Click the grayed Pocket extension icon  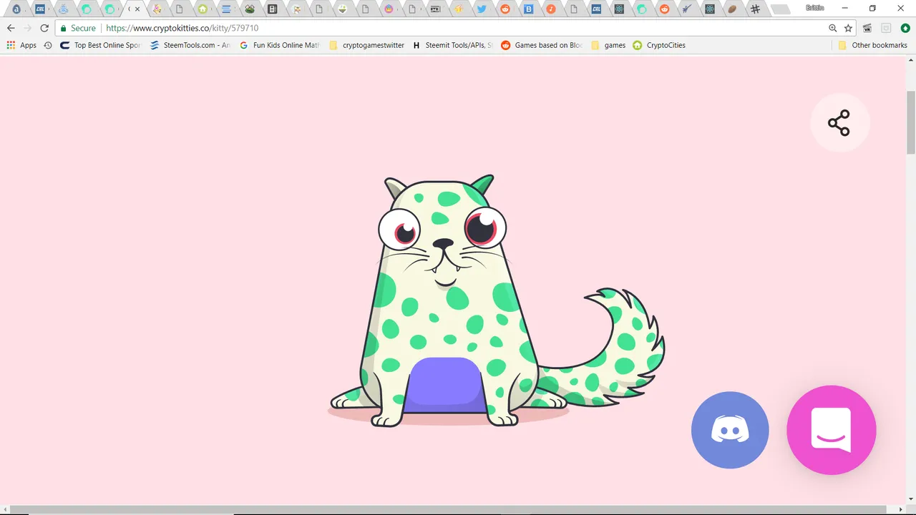(x=886, y=28)
